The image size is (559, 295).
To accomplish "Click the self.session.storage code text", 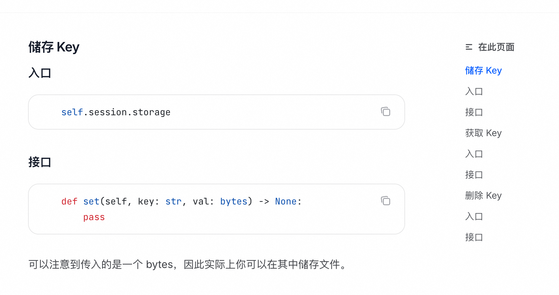I will coord(116,112).
